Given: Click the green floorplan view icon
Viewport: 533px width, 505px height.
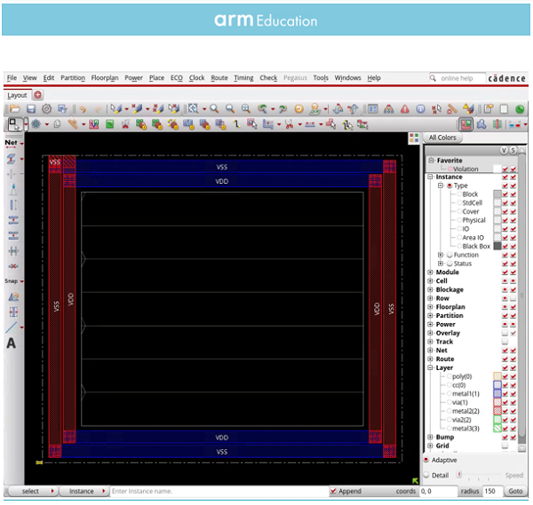Looking at the screenshot, I should tap(110, 124).
